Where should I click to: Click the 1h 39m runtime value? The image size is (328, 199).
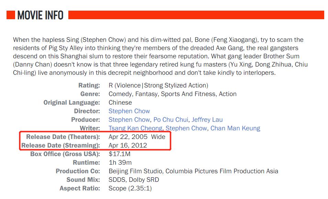pyautogui.click(x=120, y=163)
